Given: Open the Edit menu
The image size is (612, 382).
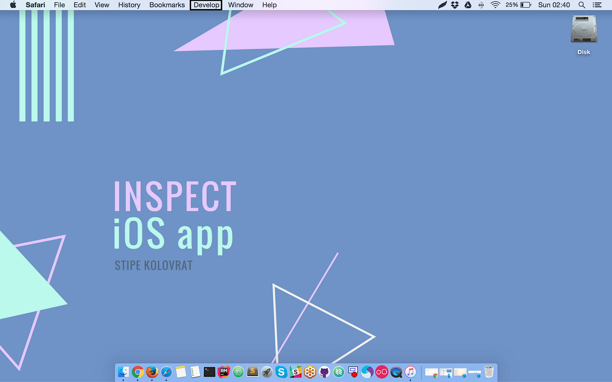Looking at the screenshot, I should coord(80,5).
